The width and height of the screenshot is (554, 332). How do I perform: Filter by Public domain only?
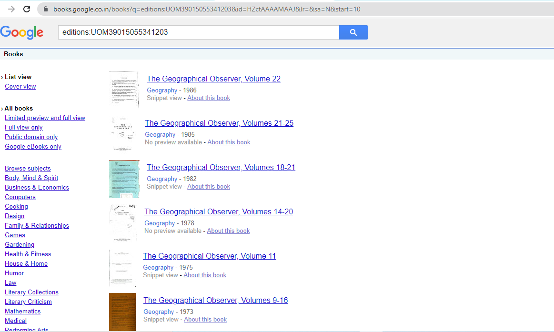coord(31,137)
